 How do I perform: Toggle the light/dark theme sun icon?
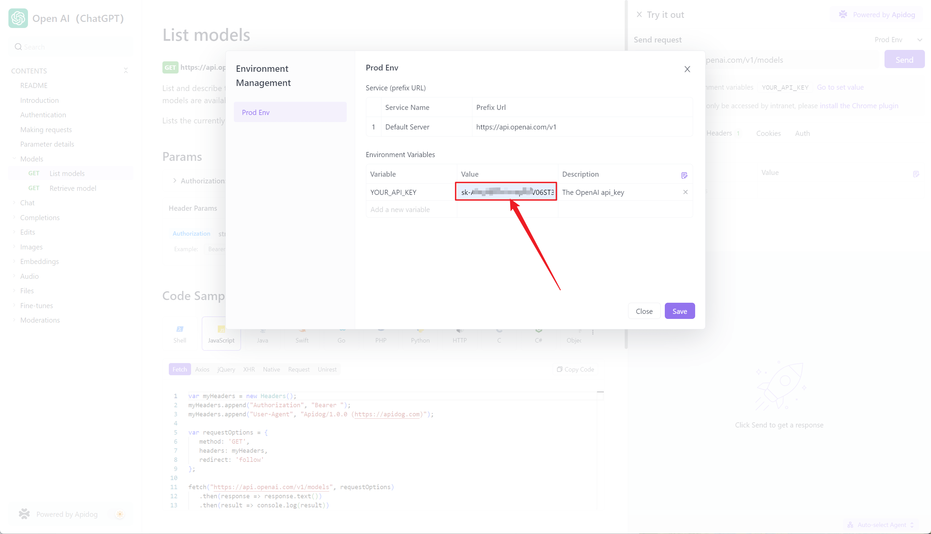(120, 514)
